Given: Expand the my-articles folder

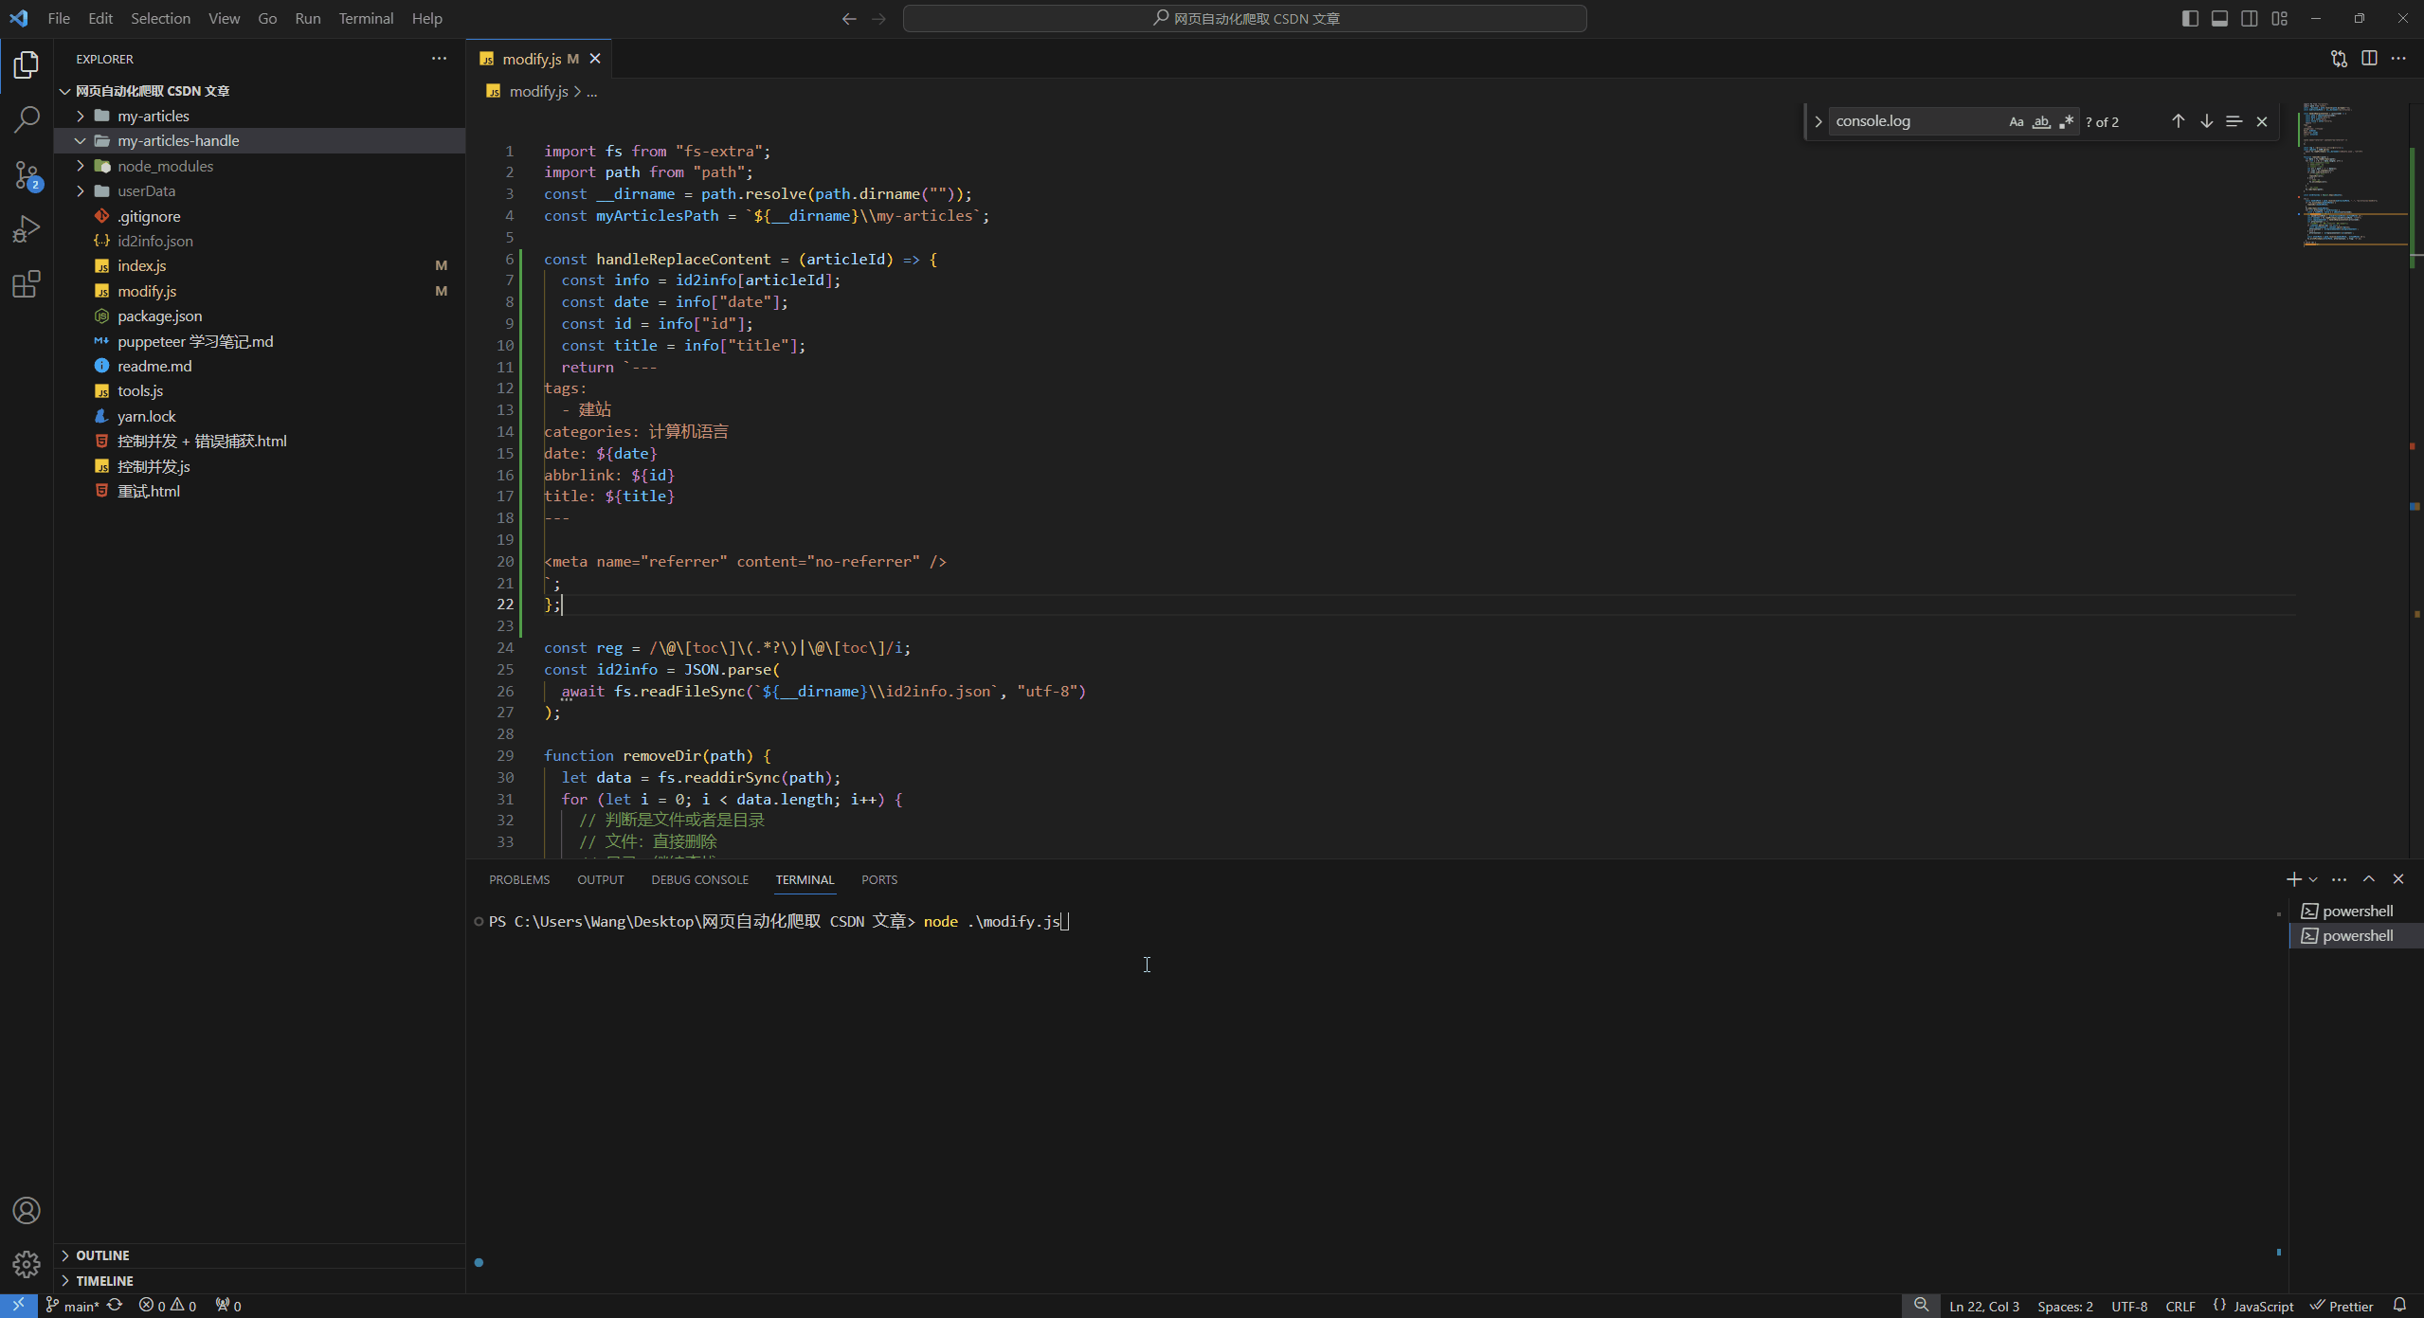Looking at the screenshot, I should pyautogui.click(x=154, y=116).
